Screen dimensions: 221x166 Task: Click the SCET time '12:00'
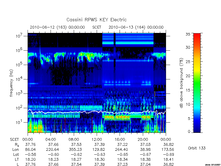(x=97, y=140)
